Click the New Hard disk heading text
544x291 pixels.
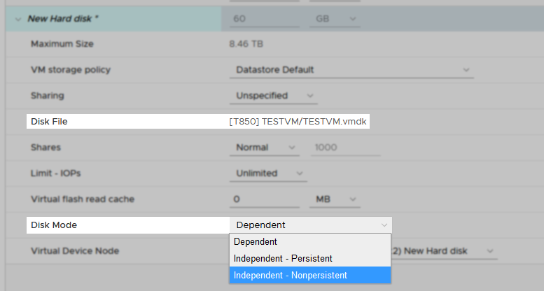tap(62, 19)
